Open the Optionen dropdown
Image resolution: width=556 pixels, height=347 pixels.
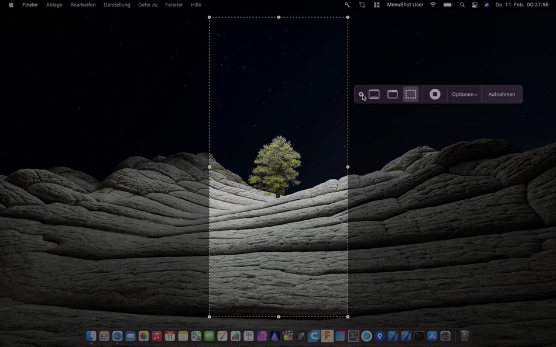pos(465,95)
